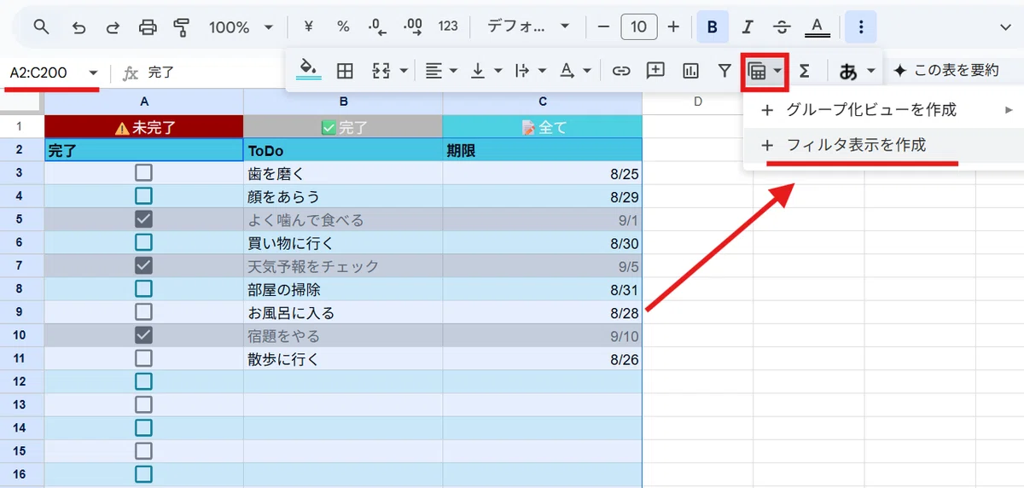Click the insert link icon

(621, 71)
